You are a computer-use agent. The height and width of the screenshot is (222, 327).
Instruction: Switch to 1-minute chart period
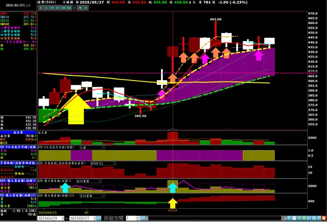(x=41, y=8)
